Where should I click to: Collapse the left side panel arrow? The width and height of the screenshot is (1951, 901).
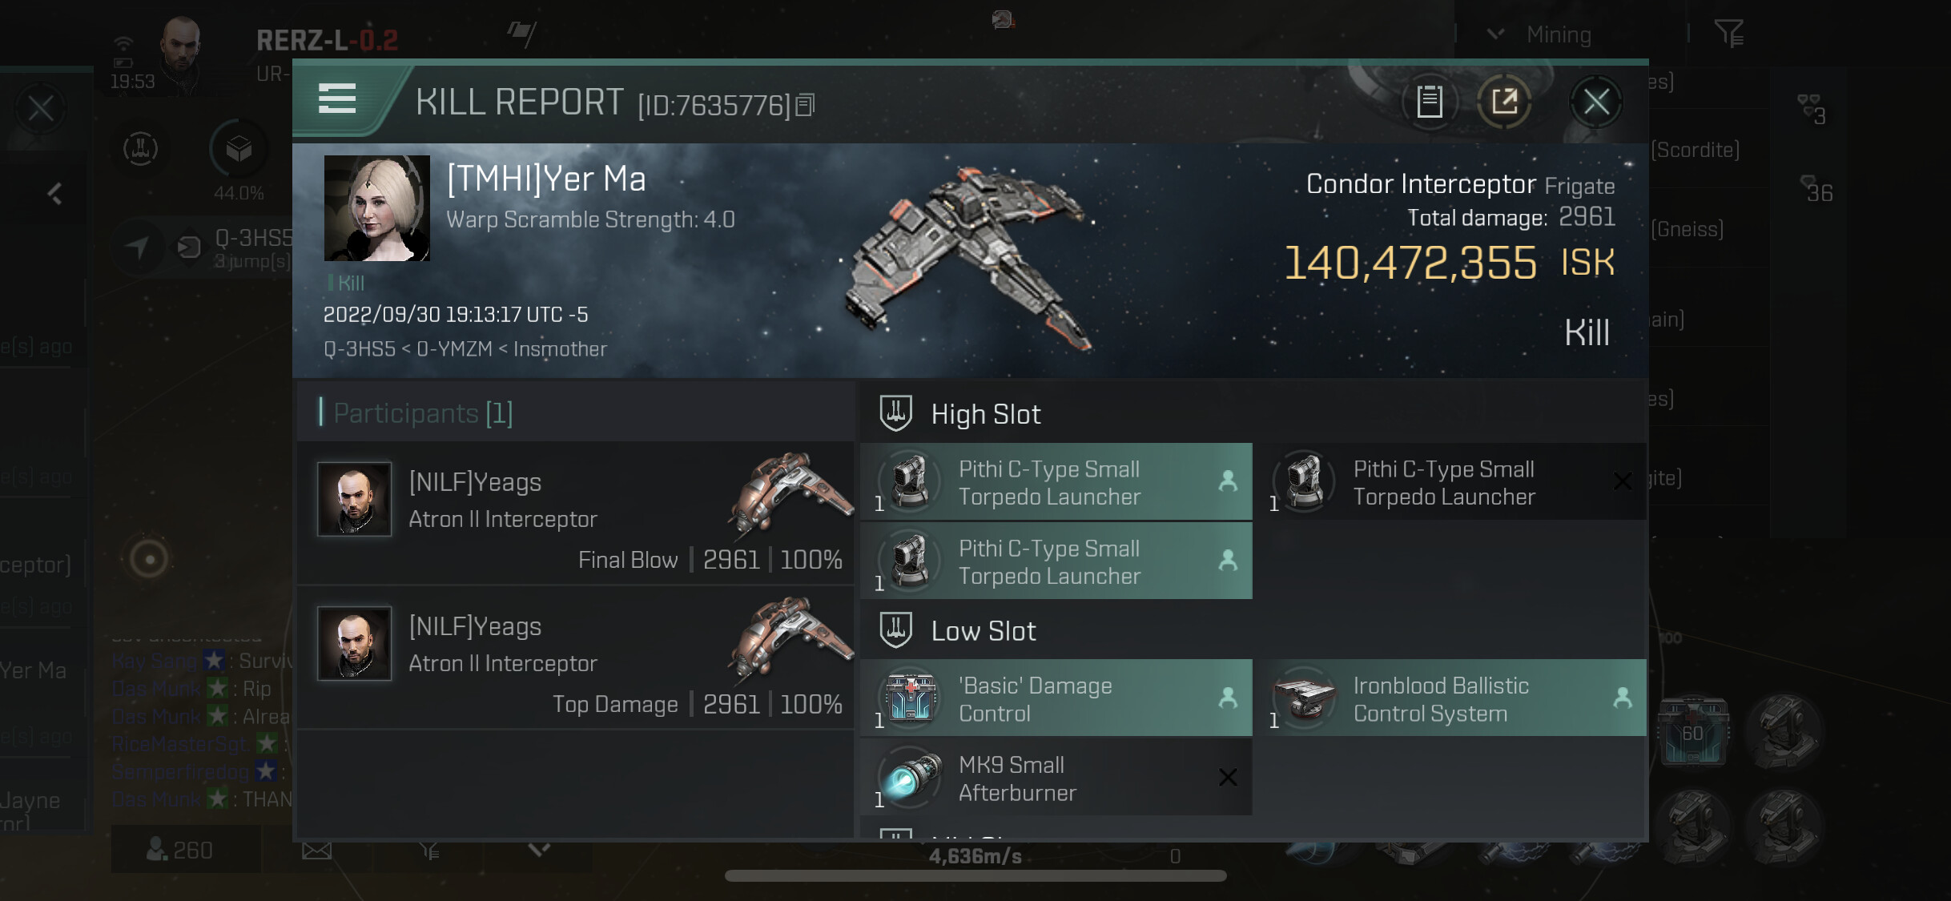click(x=54, y=193)
